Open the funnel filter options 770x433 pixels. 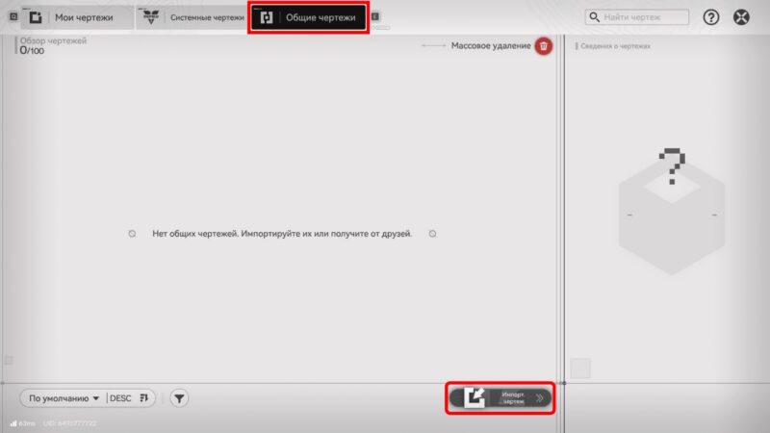[179, 397]
